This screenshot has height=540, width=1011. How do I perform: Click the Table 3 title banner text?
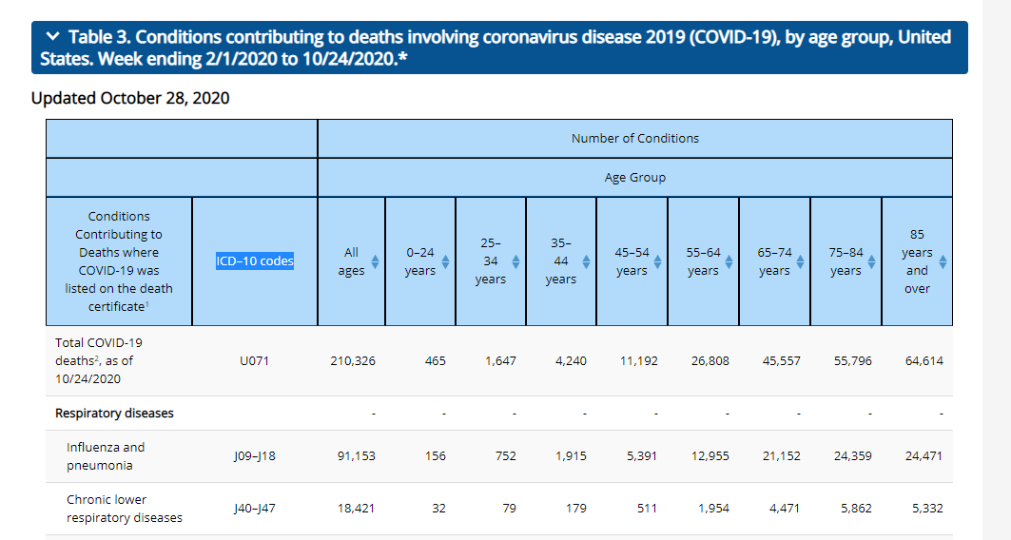pos(496,48)
